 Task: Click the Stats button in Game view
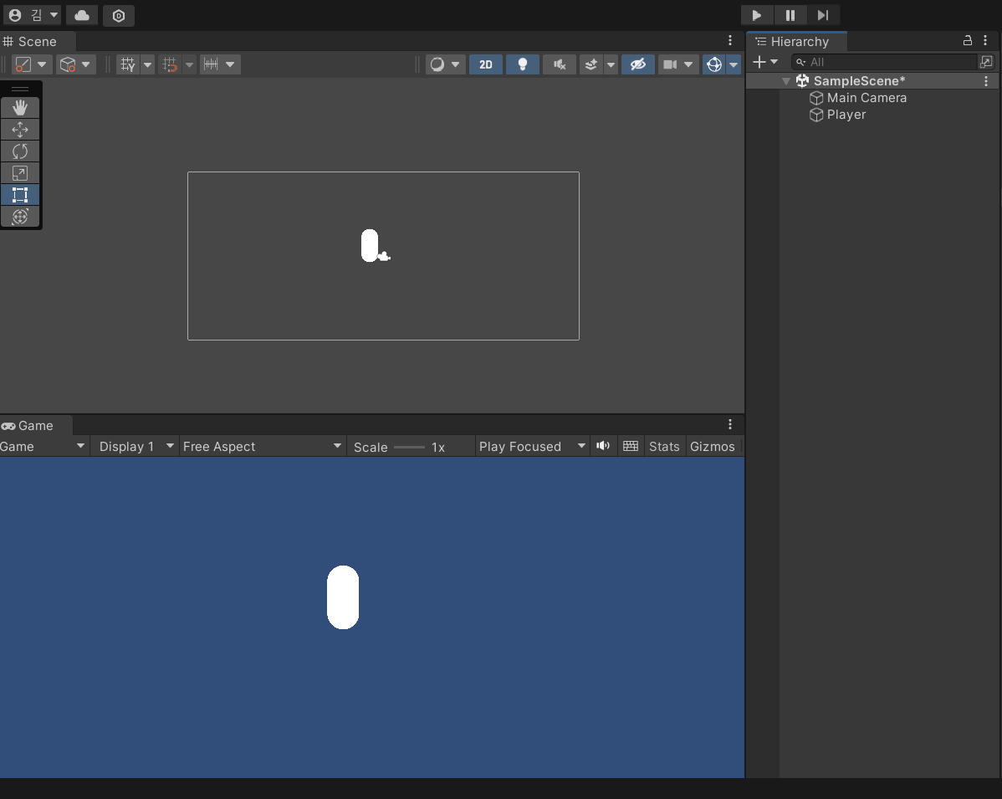[x=664, y=446]
